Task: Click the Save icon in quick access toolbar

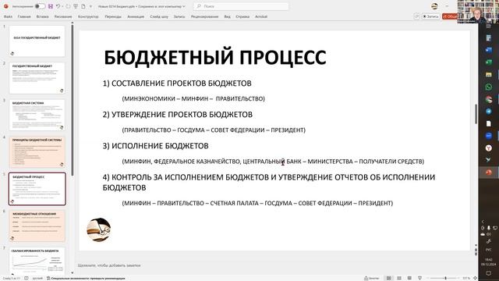Action: pyautogui.click(x=50, y=6)
